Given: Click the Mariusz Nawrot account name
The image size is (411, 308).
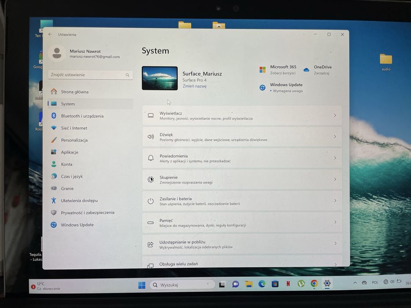Looking at the screenshot, I should pos(85,51).
